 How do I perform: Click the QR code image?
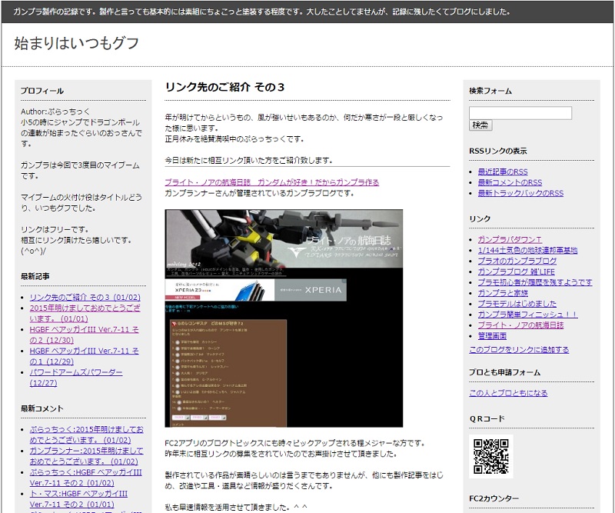(490, 456)
